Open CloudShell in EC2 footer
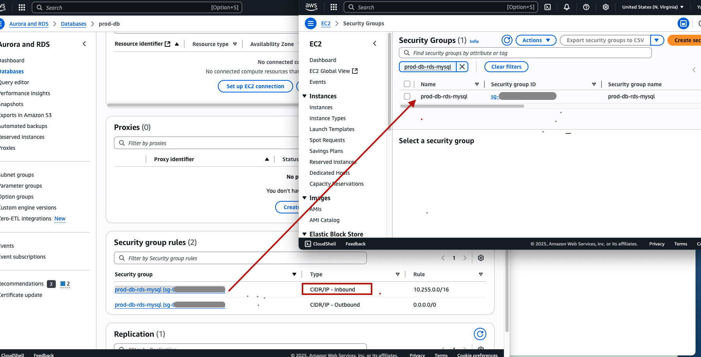The height and width of the screenshot is (357, 701). point(320,244)
